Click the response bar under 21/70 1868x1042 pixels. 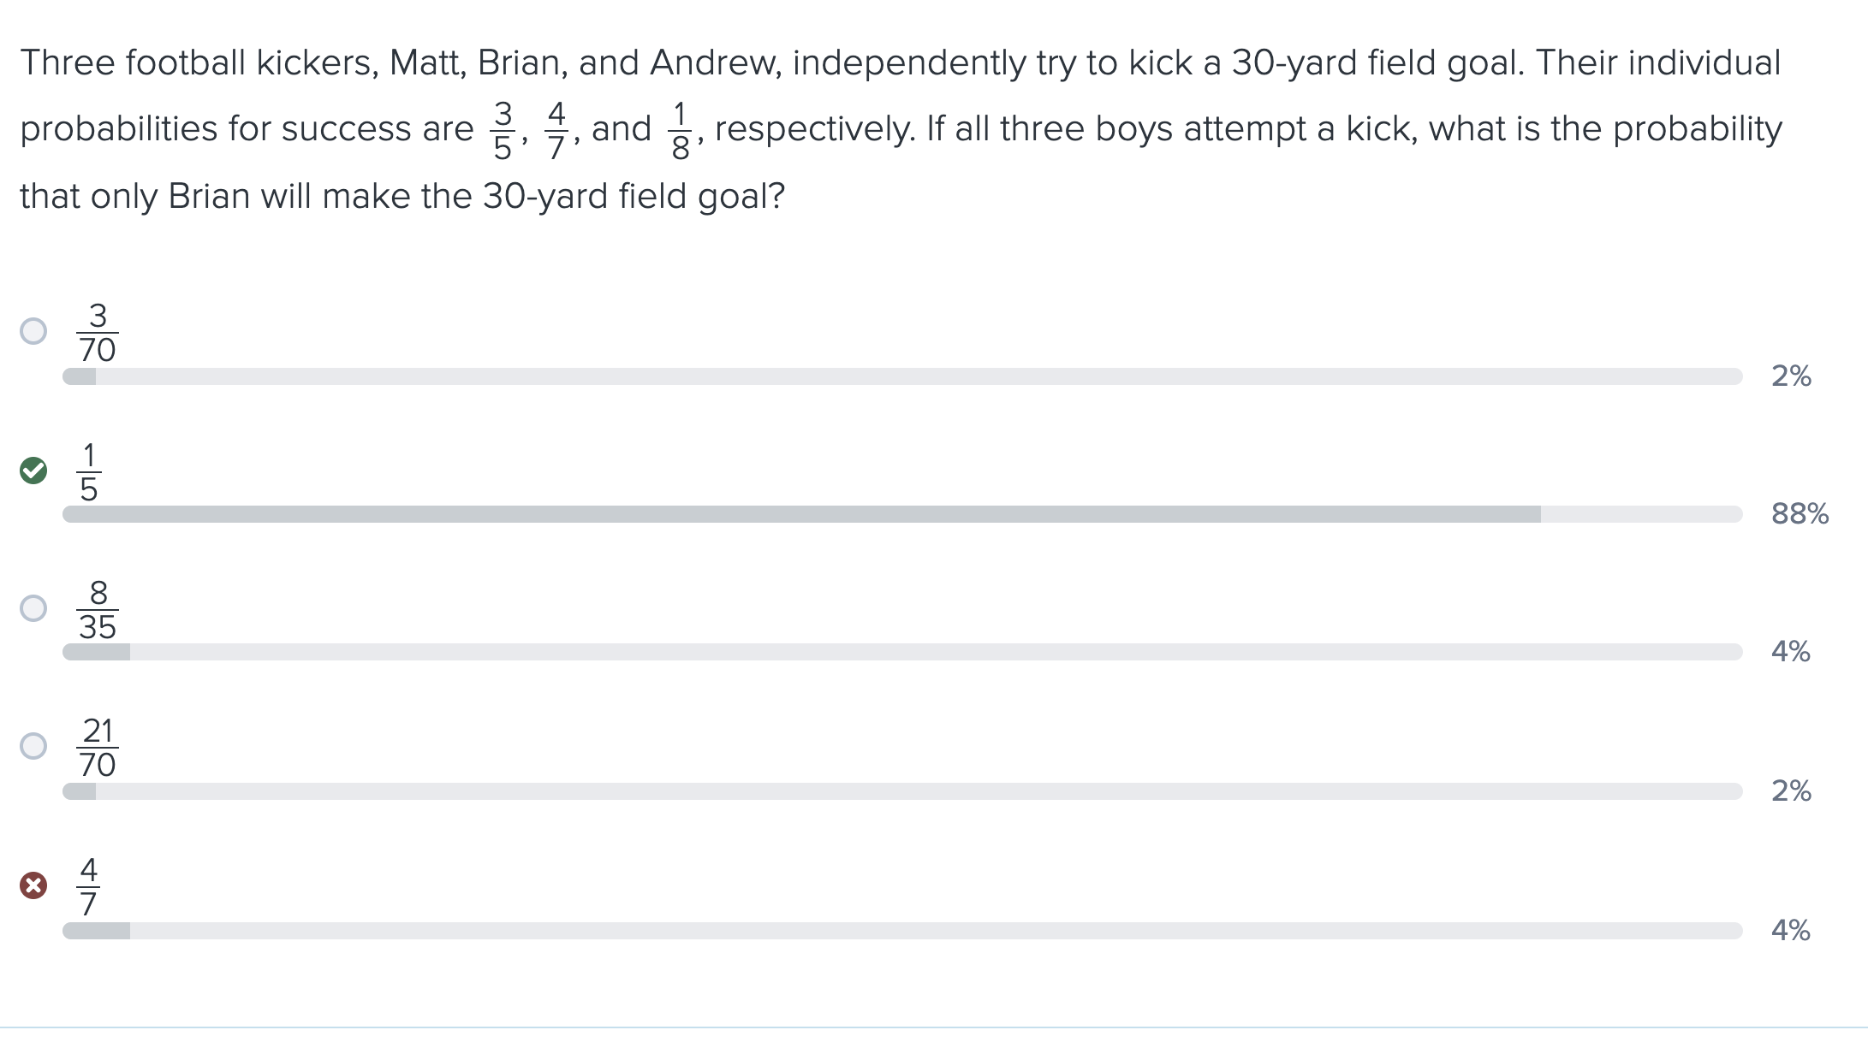[x=902, y=791]
